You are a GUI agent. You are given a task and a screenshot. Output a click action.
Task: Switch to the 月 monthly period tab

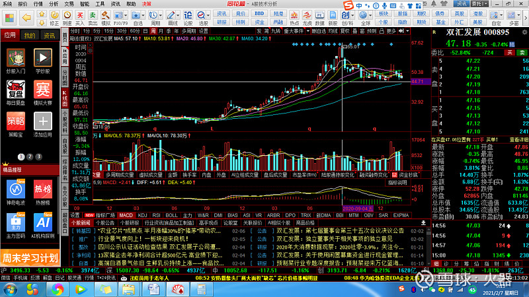tap(161, 31)
